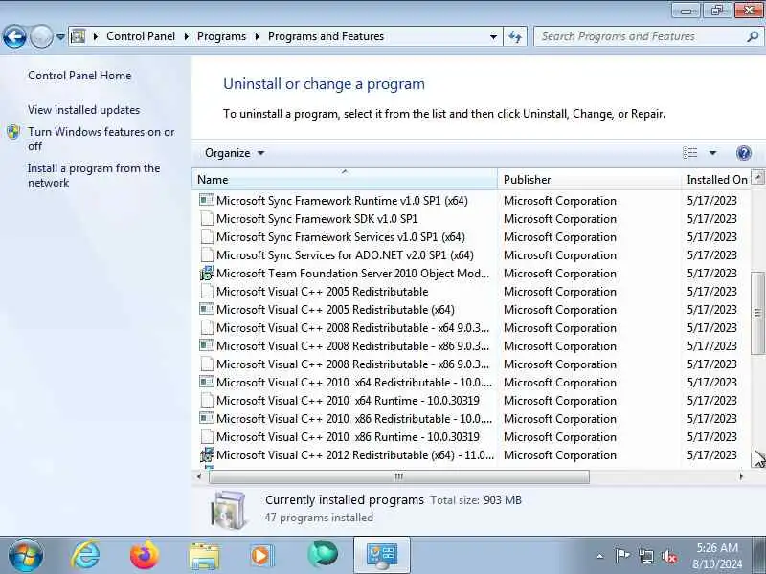Image resolution: width=766 pixels, height=574 pixels.
Task: Select Visual C++ 2010 x86 Redistributable entry
Action: [354, 419]
